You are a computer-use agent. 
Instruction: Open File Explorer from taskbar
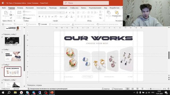[15, 93]
